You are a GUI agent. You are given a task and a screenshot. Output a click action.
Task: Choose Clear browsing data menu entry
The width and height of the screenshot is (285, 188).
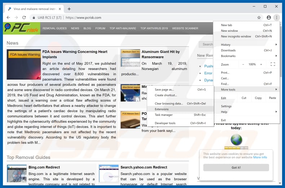pos(169,104)
